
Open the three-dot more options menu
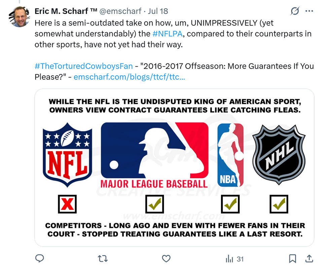click(x=309, y=11)
